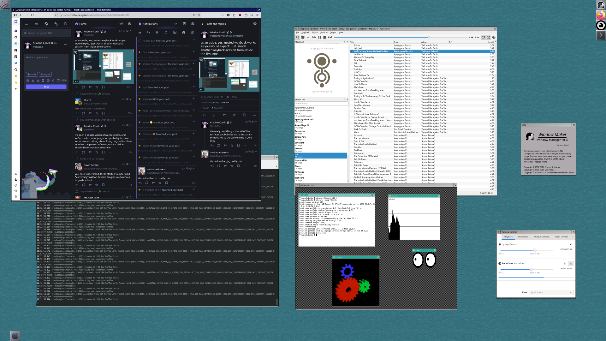Click the 'What's on your mind?' compose box
This screenshot has width=606, height=341.
pyautogui.click(x=46, y=63)
